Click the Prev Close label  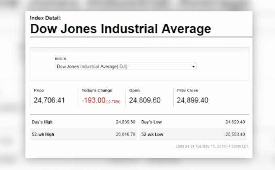(x=187, y=90)
